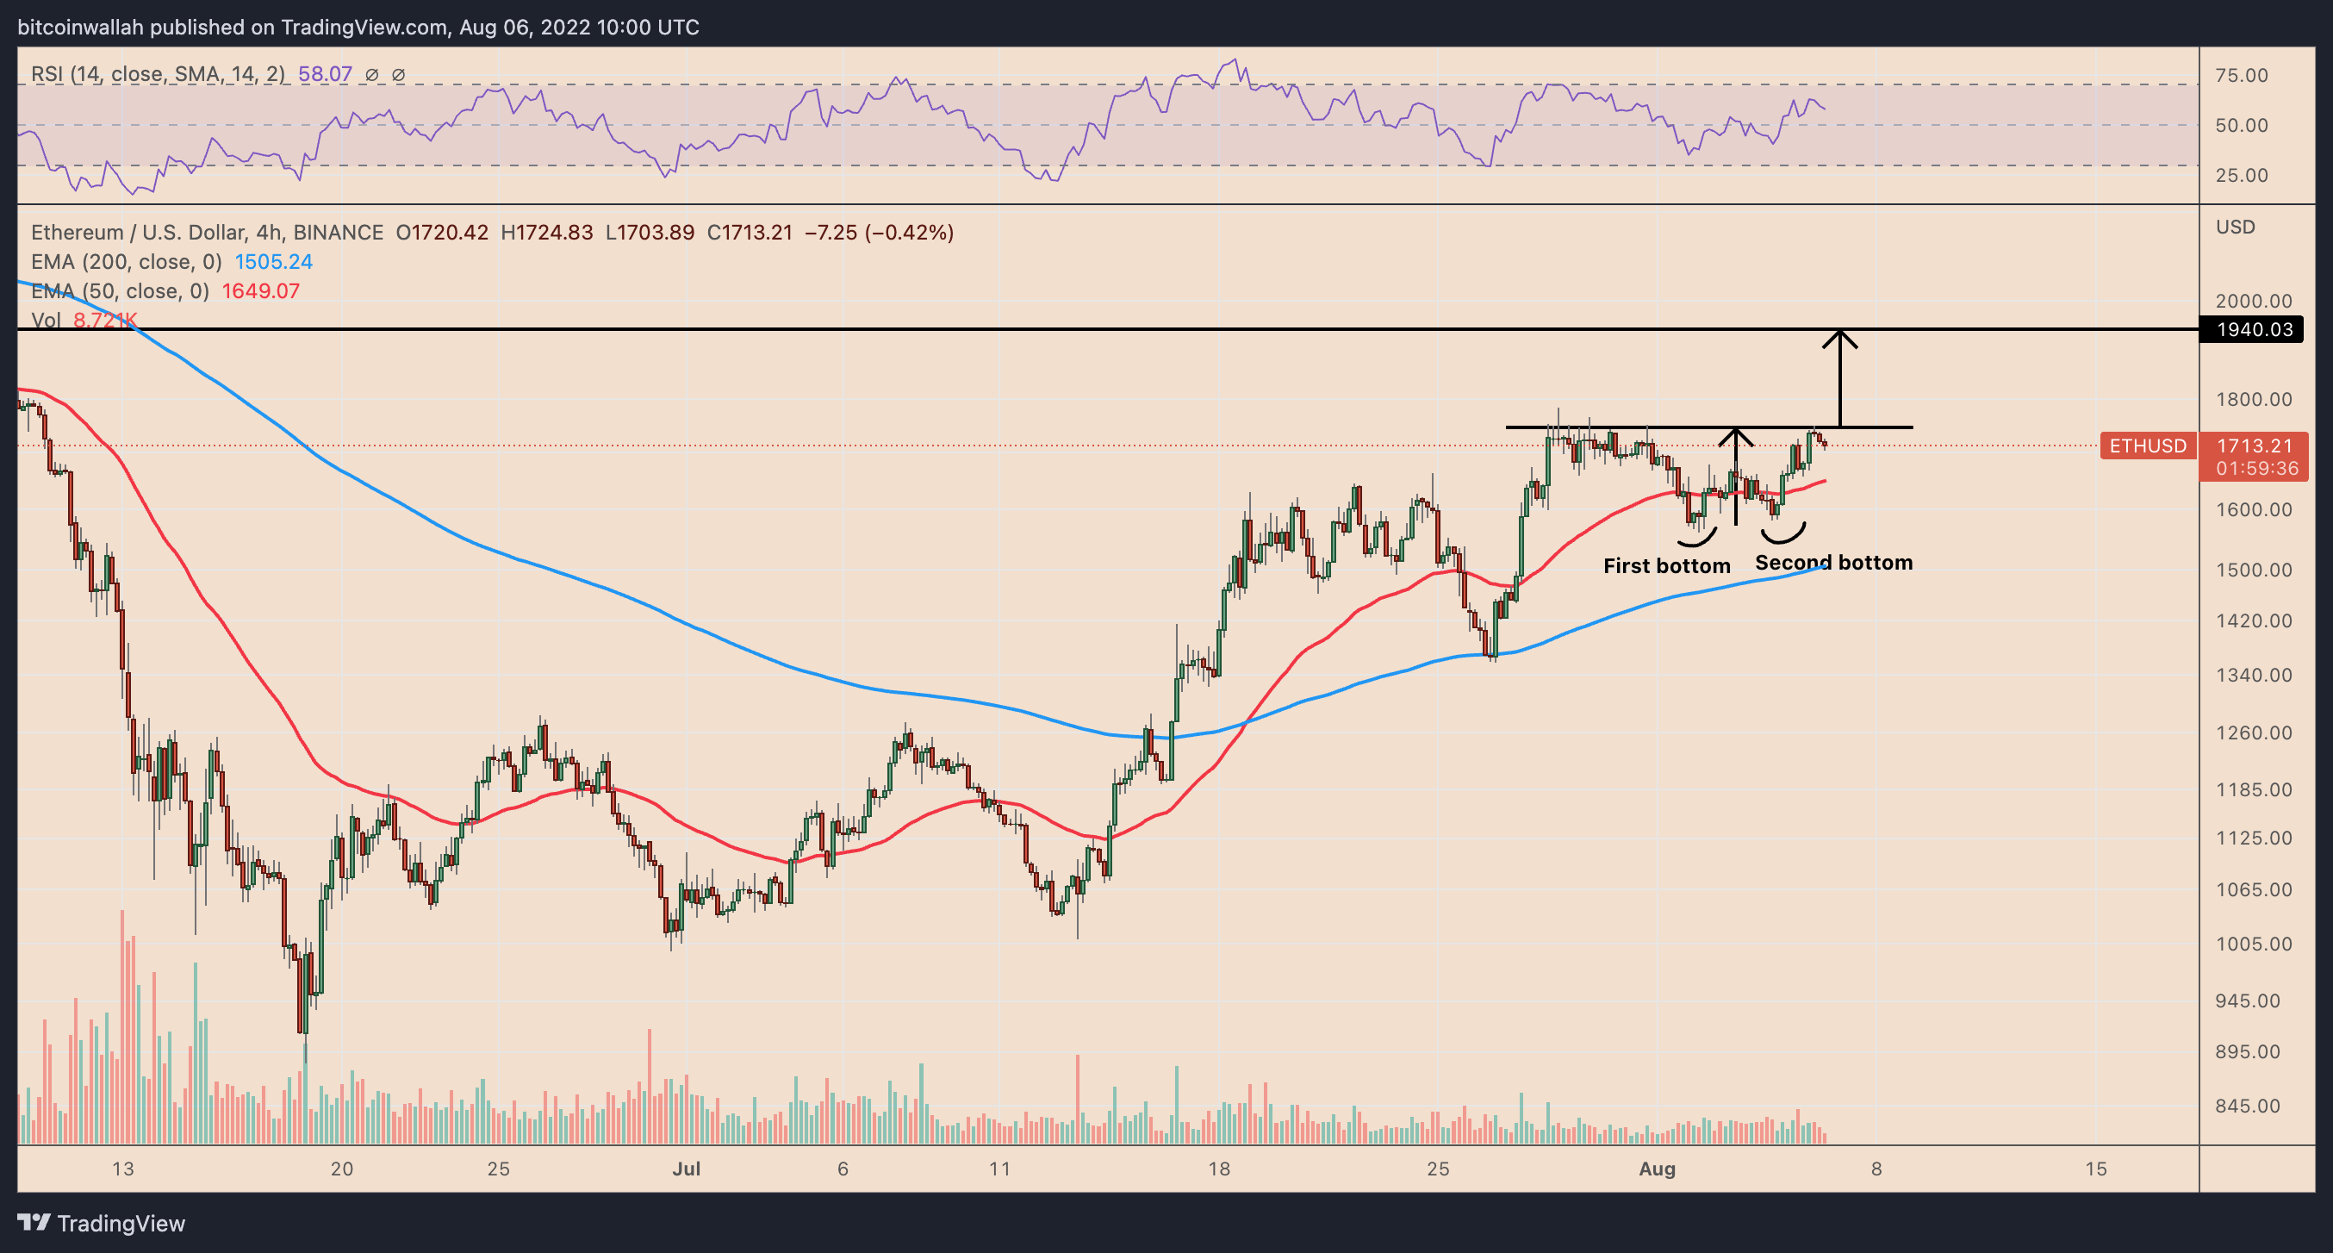Click the 11 date label on time axis
Image resolution: width=2333 pixels, height=1253 pixels.
point(999,1169)
